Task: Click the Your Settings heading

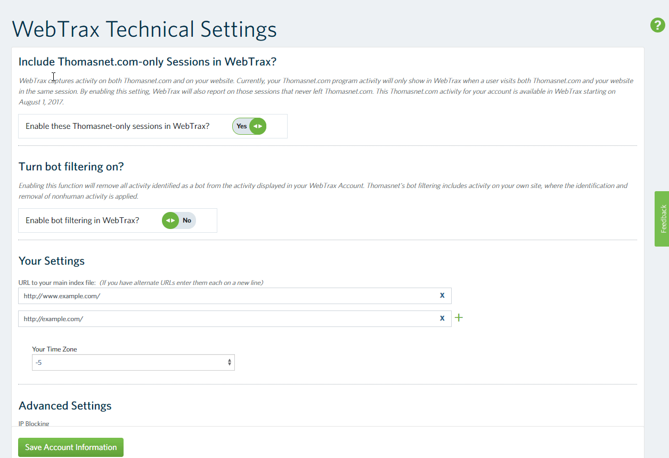Action: pyautogui.click(x=52, y=261)
